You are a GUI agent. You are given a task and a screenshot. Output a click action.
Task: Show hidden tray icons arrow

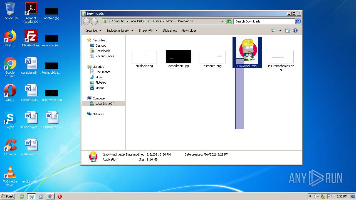click(x=310, y=196)
